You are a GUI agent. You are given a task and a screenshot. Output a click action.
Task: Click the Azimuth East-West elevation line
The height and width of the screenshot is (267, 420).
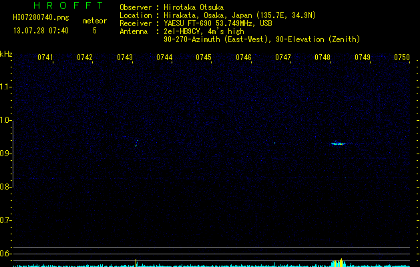(x=262, y=39)
